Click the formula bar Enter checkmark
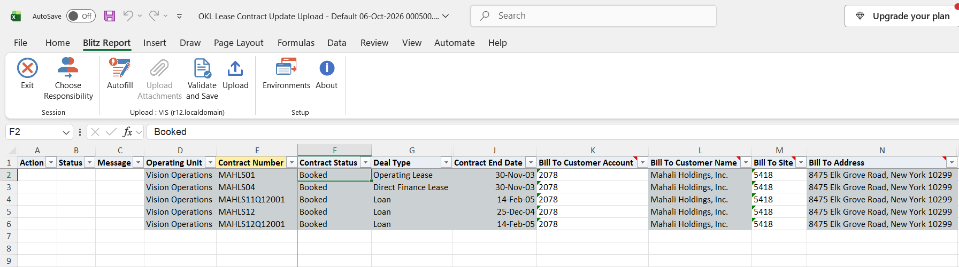 (111, 132)
